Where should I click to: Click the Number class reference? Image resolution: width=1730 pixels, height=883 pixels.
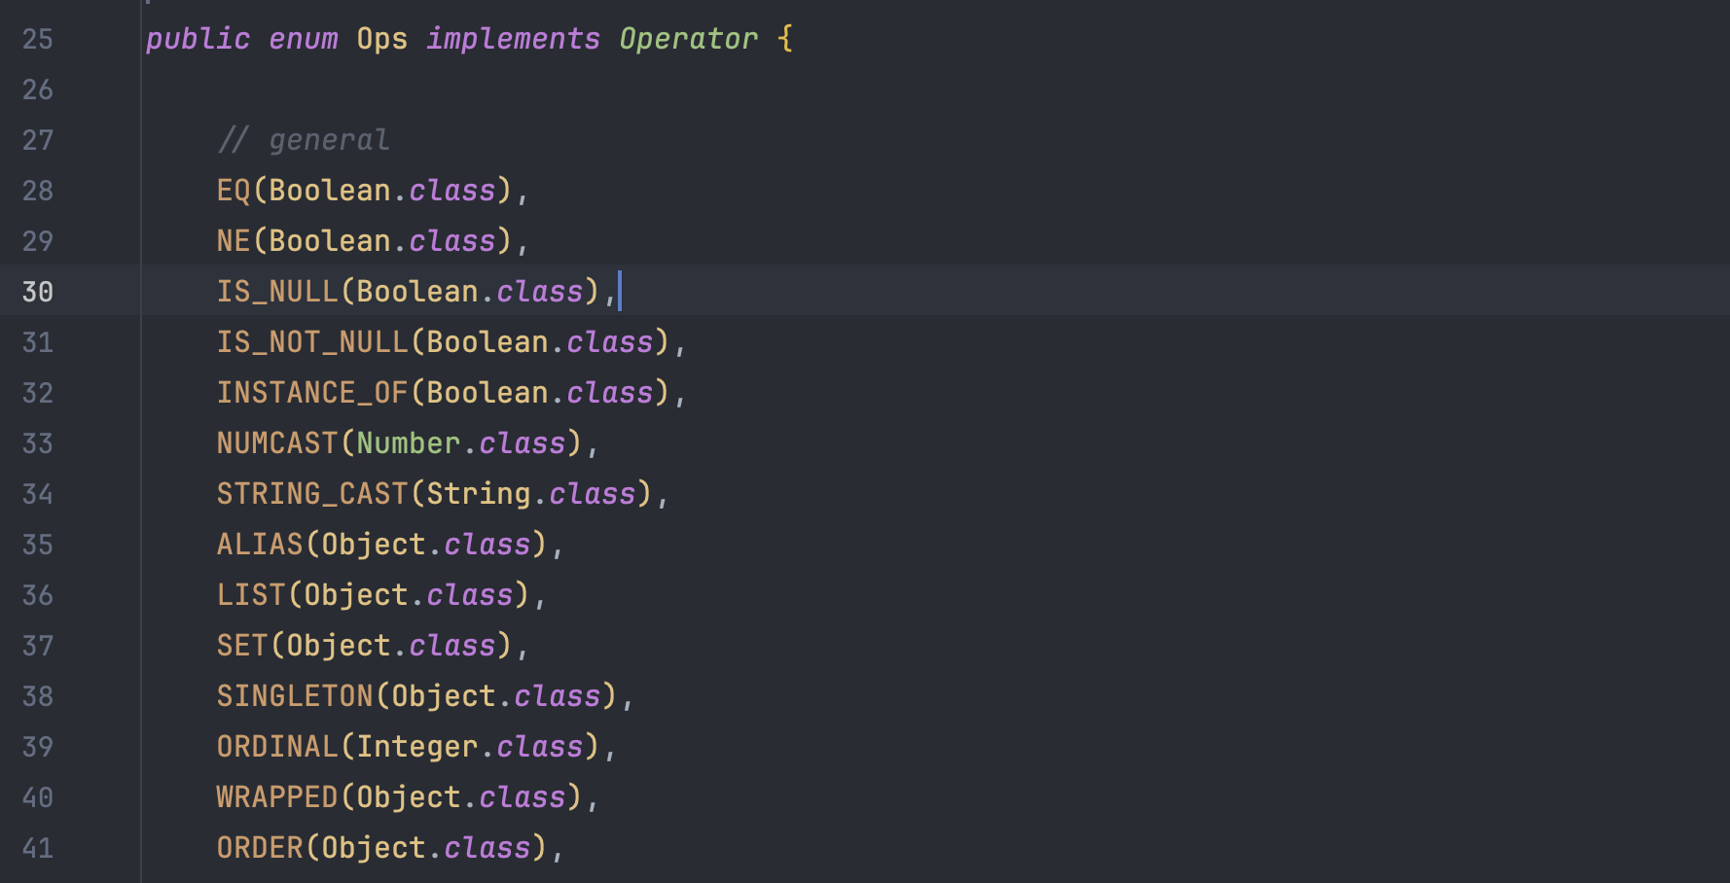click(x=409, y=443)
